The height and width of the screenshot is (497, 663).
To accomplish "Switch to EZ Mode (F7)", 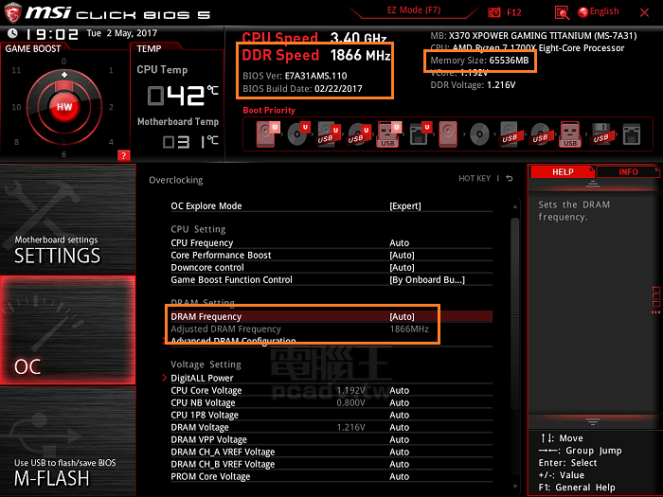I will click(x=414, y=10).
